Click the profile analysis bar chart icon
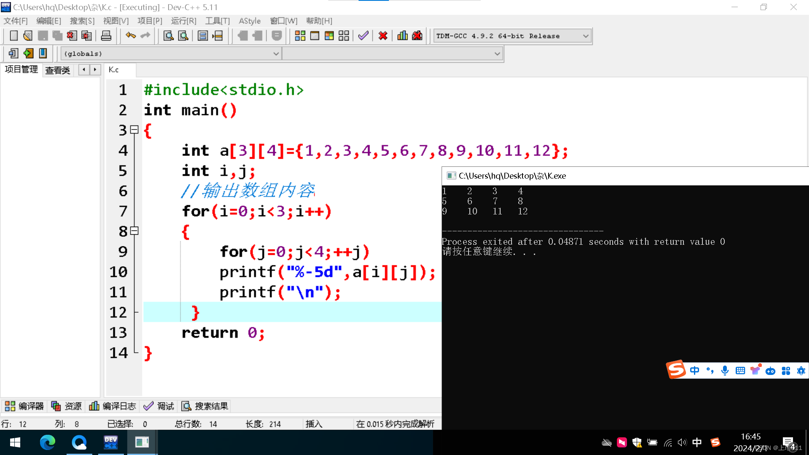Viewport: 809px width, 455px height. (402, 36)
